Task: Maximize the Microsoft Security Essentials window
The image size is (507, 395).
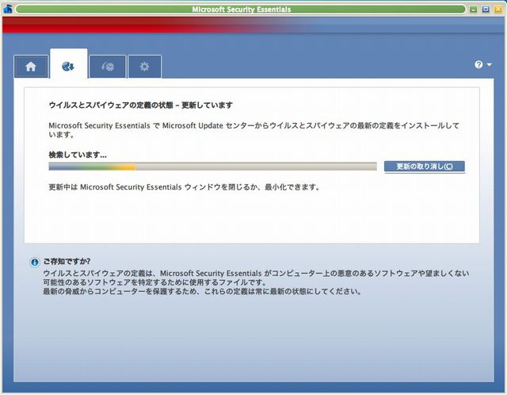Action: coord(486,10)
